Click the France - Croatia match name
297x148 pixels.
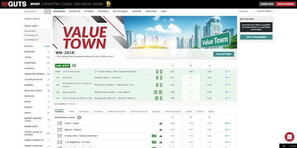72,123
